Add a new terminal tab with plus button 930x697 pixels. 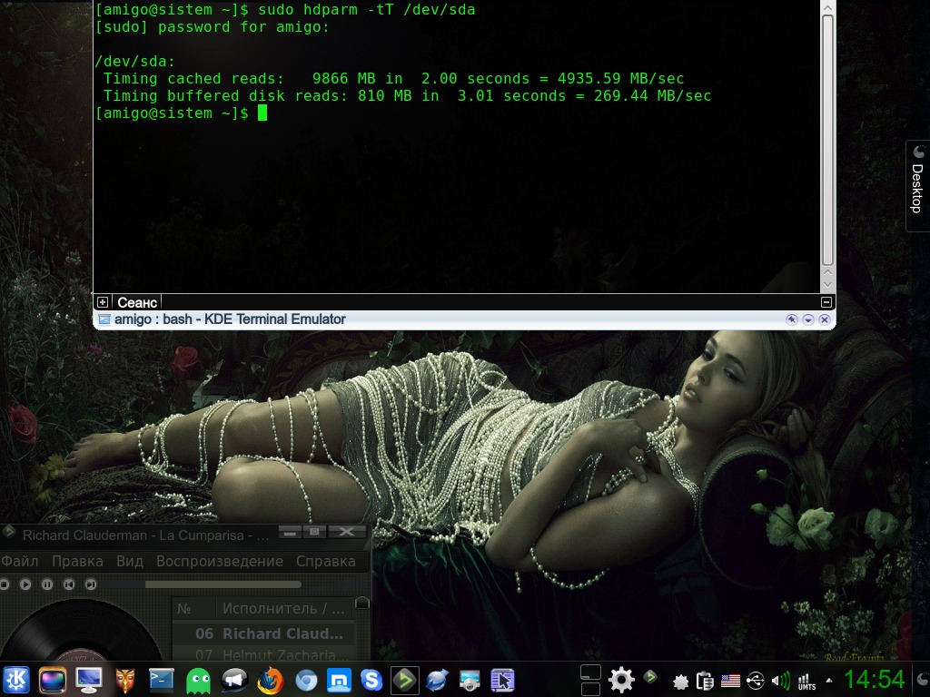(102, 302)
